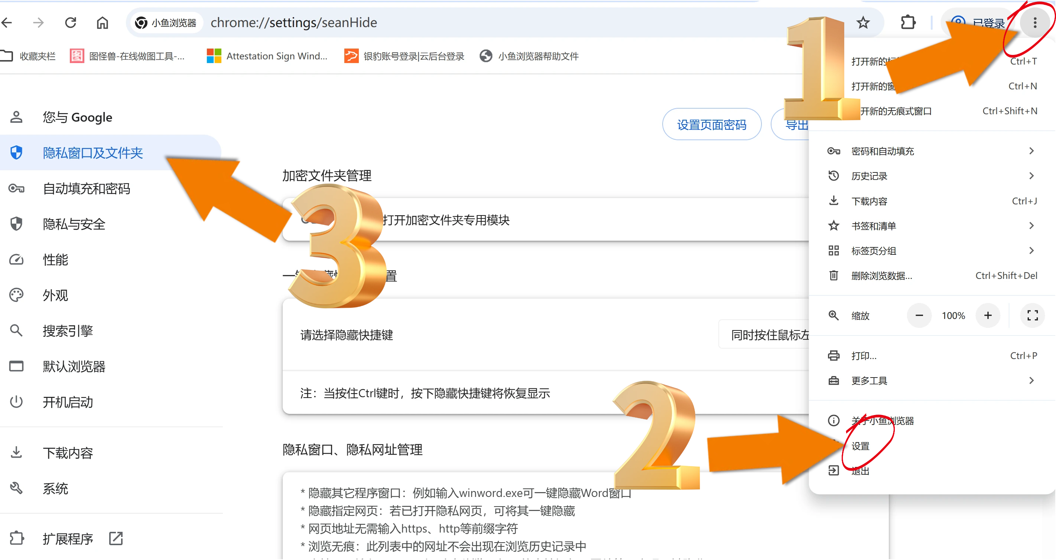
Task: Click the 请选择隐藏快捷键 label
Action: [x=347, y=335]
